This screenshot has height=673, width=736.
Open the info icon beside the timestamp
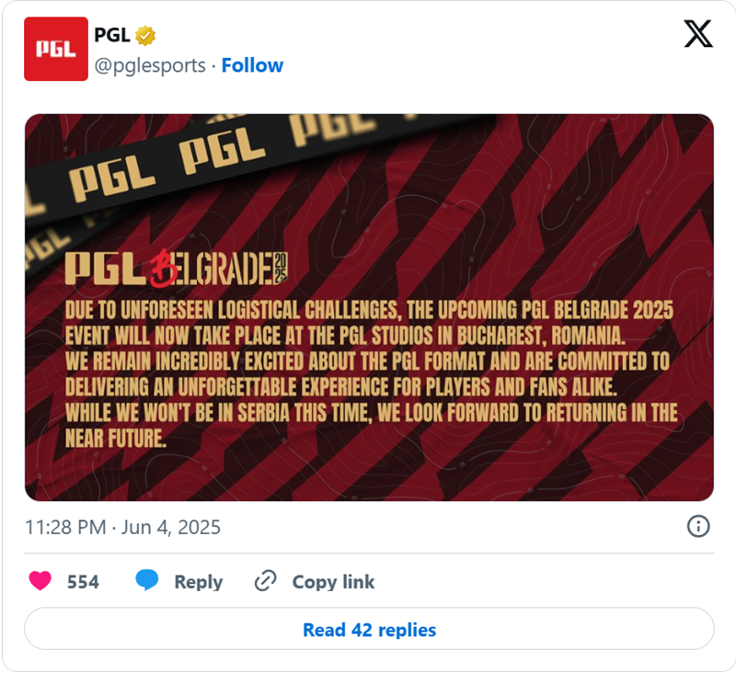pos(698,526)
